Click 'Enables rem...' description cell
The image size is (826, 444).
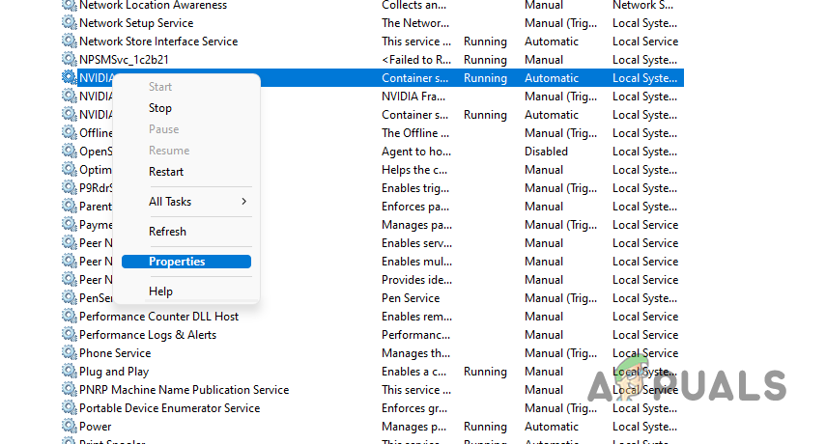[x=416, y=317]
